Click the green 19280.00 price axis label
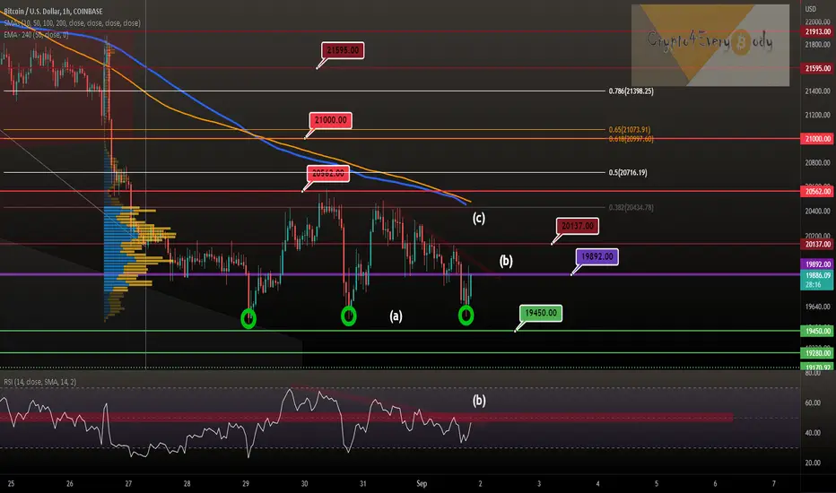The width and height of the screenshot is (836, 493). (817, 353)
